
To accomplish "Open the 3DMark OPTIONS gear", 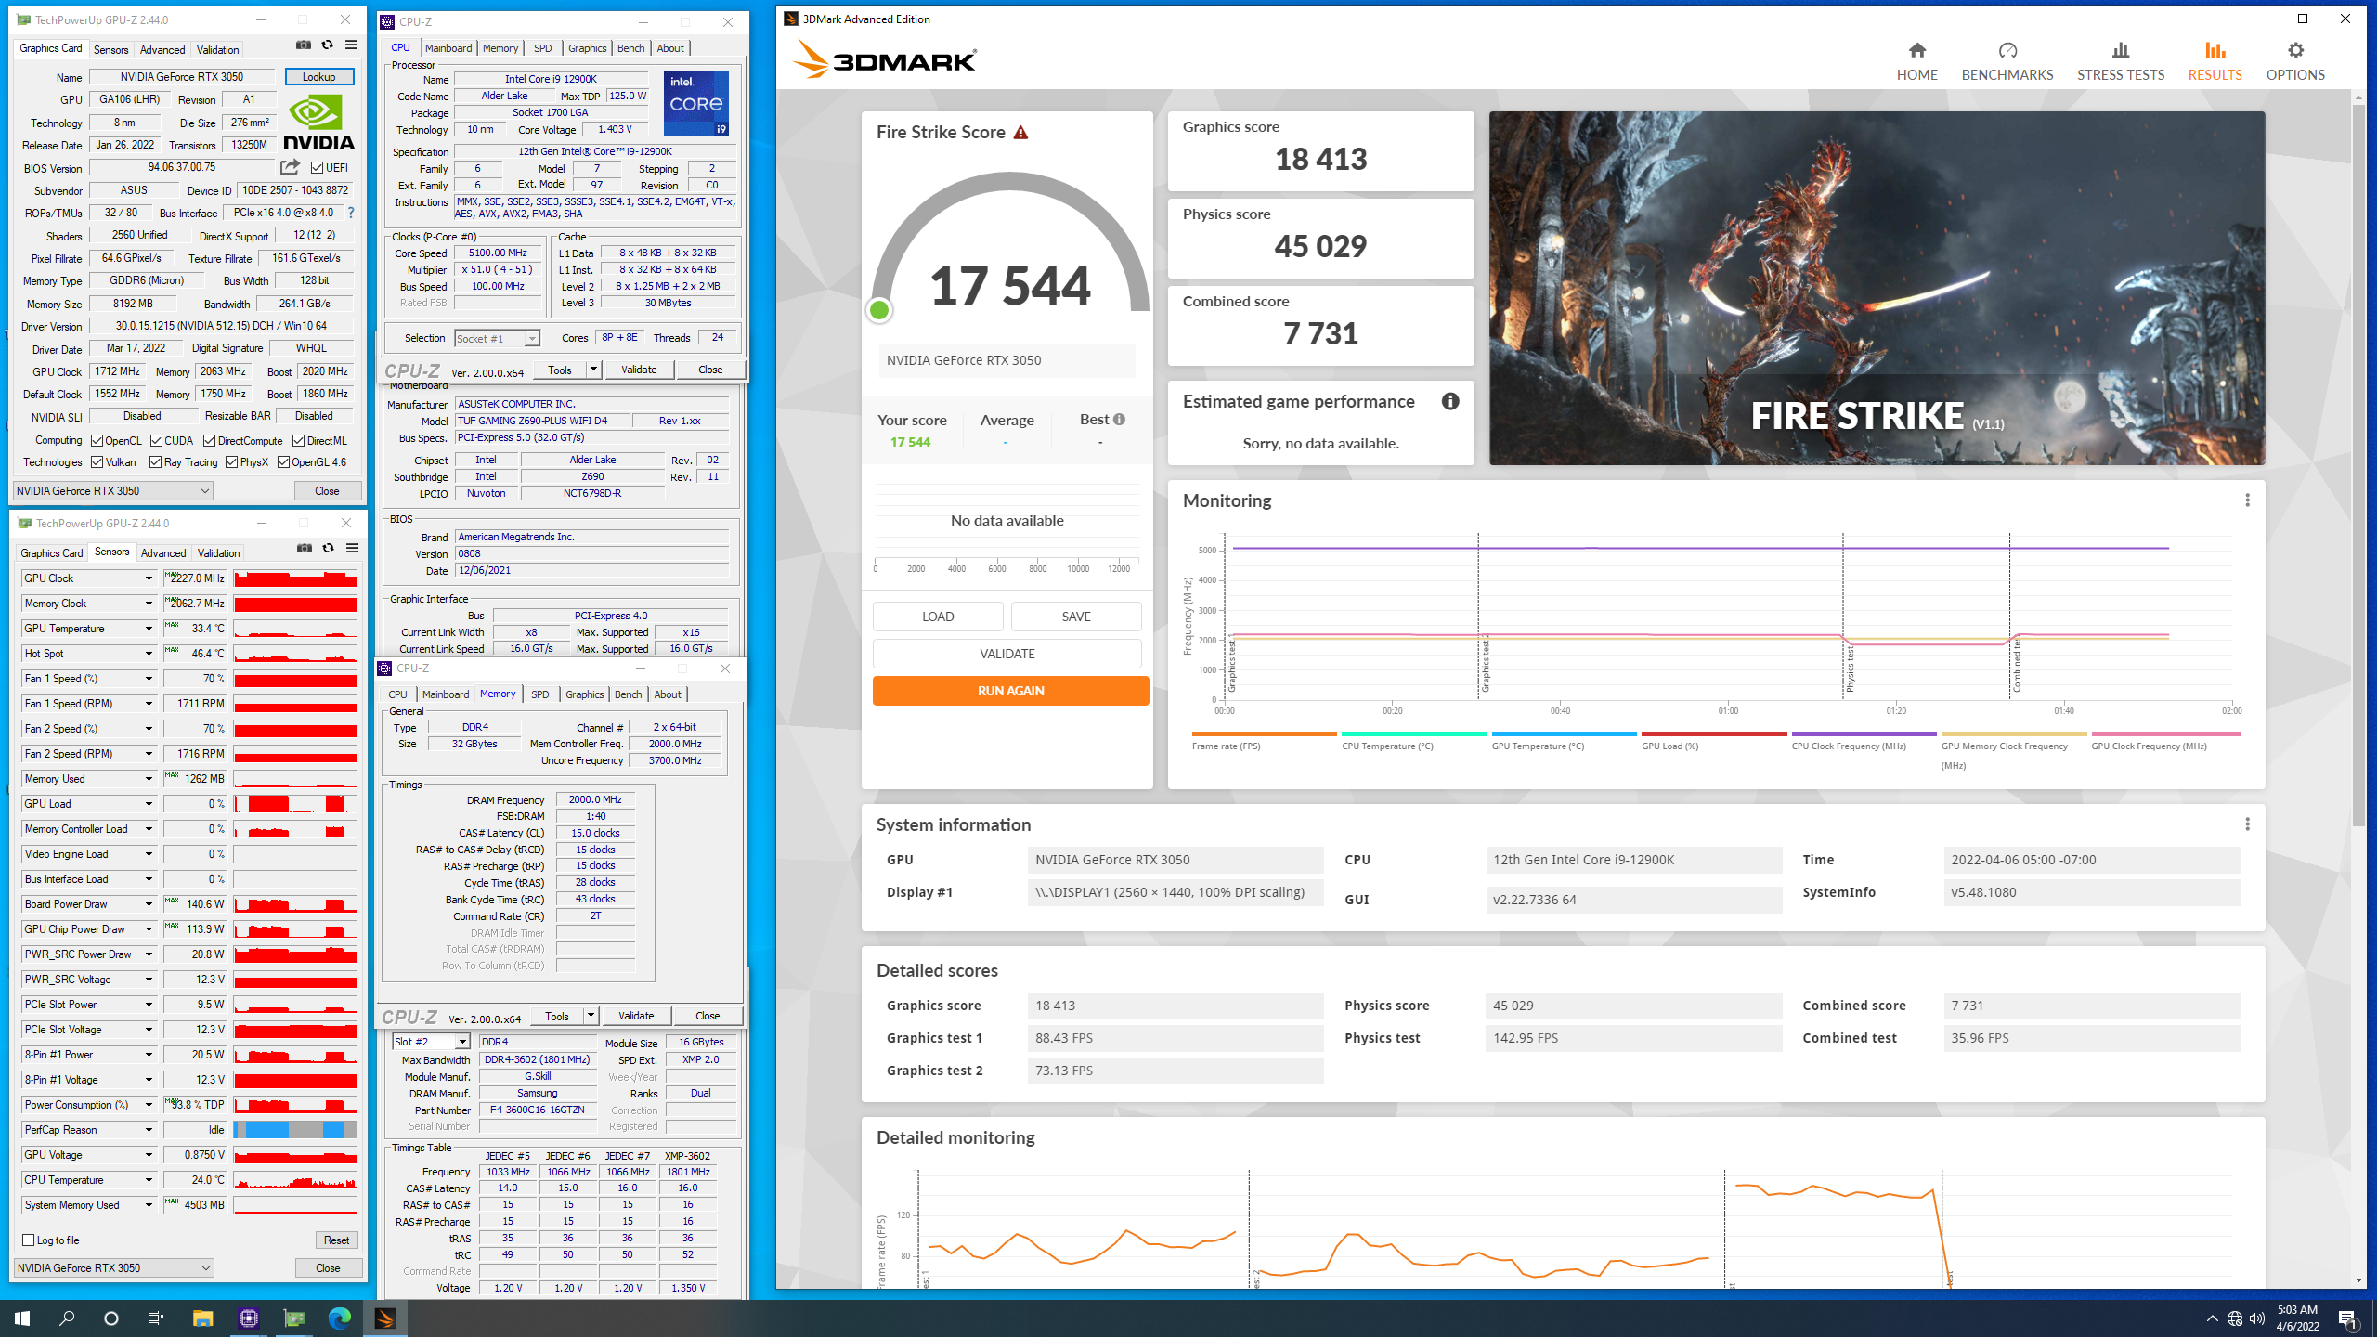I will pos(2295,61).
